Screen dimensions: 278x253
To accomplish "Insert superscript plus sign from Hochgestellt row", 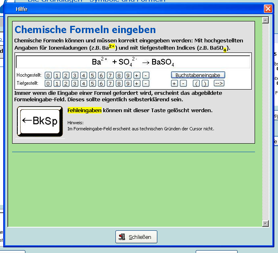I will (137, 75).
